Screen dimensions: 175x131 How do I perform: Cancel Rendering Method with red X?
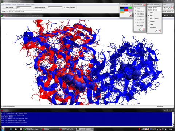[159, 31]
